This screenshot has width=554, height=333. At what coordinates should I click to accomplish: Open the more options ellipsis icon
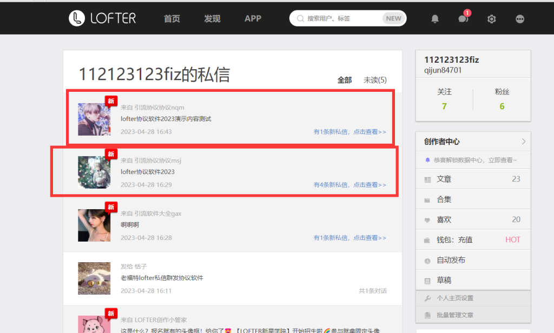[x=520, y=19]
